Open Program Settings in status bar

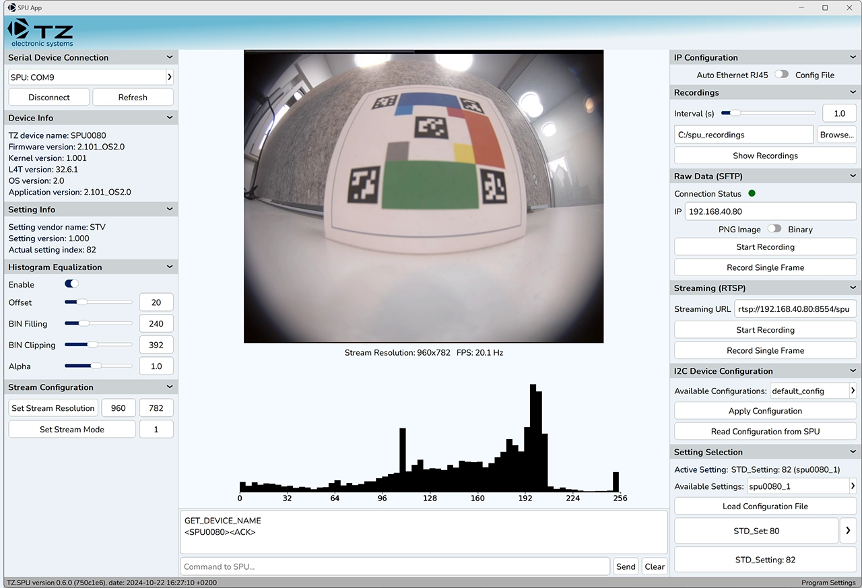(x=828, y=583)
